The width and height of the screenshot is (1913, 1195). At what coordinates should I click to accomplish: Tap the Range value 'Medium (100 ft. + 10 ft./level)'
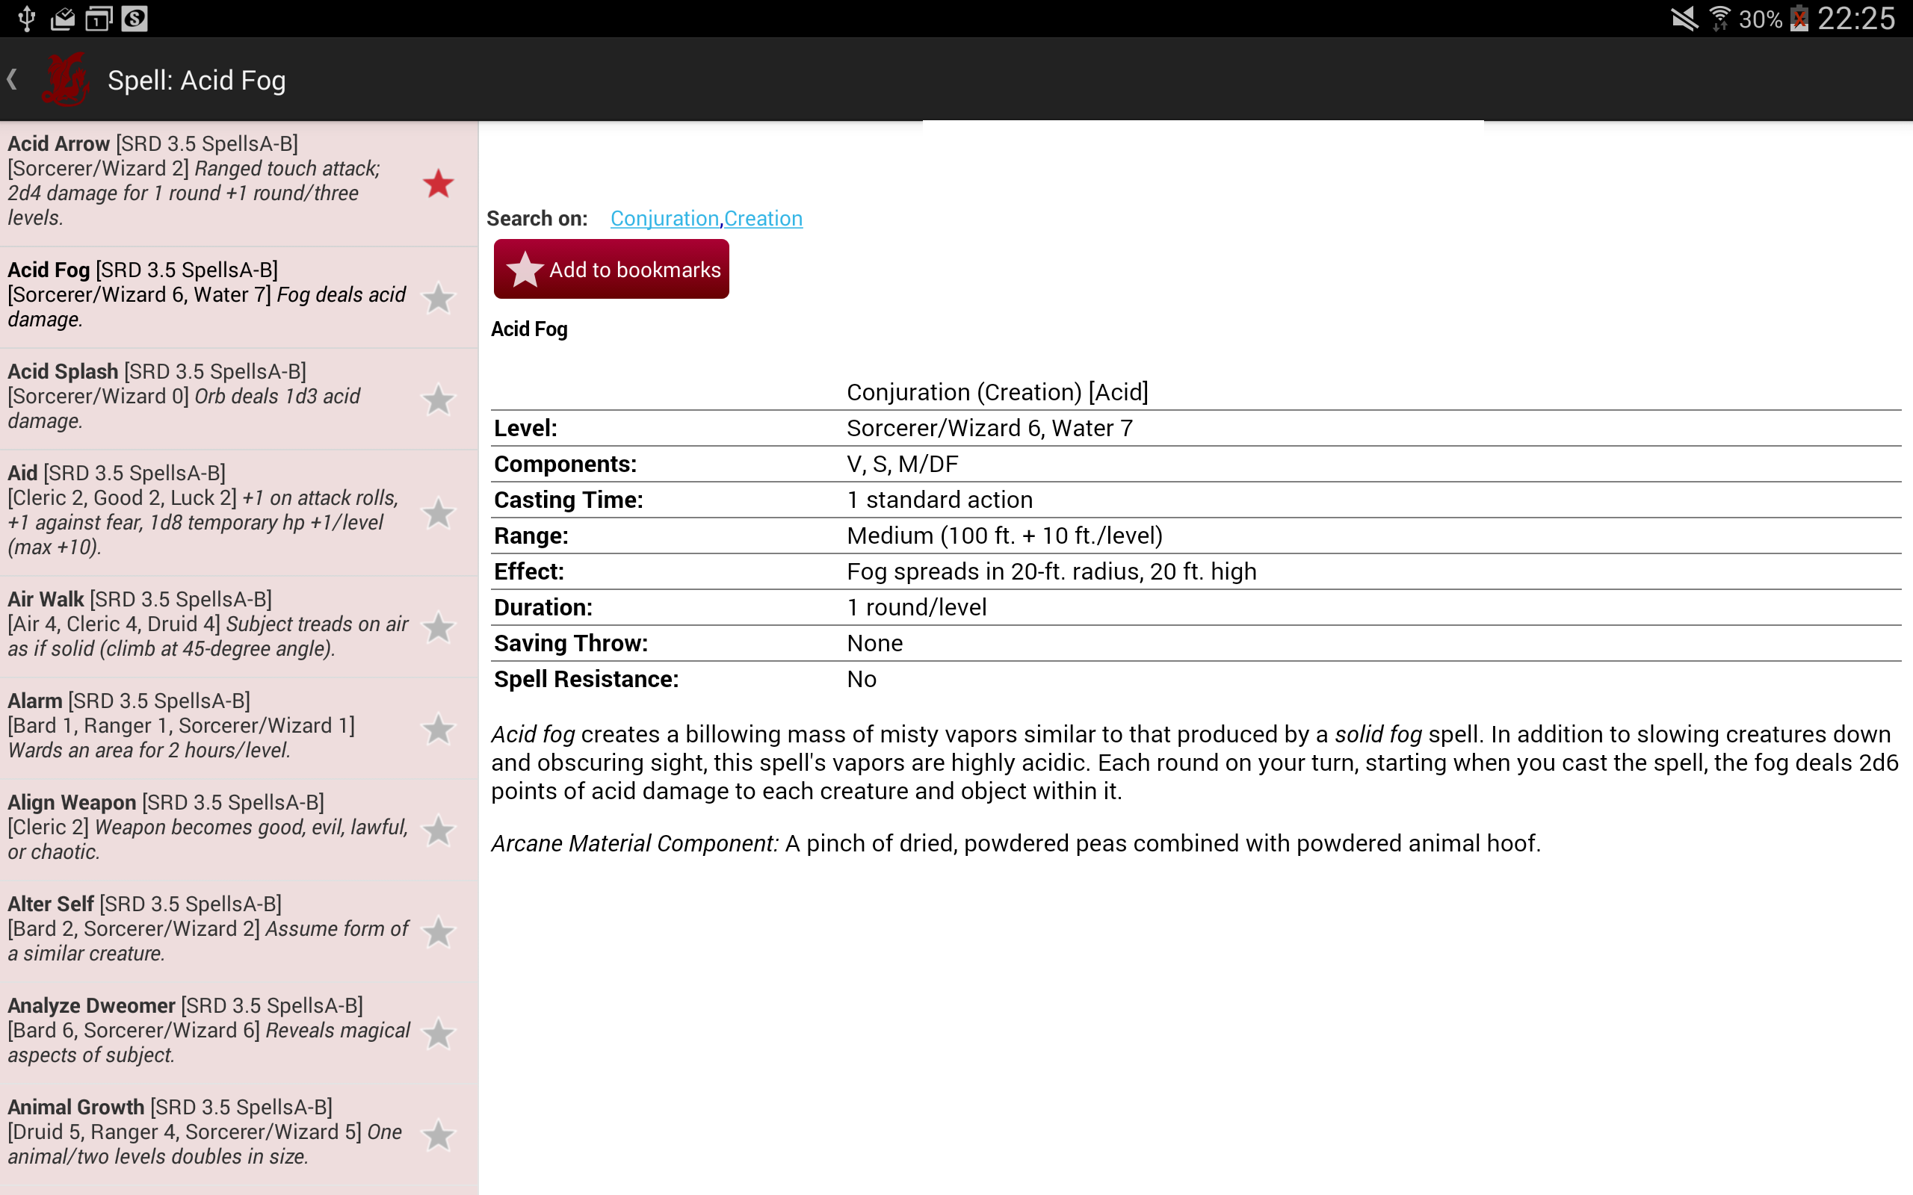(1004, 536)
